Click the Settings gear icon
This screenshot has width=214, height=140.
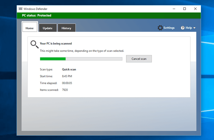[x=160, y=28]
